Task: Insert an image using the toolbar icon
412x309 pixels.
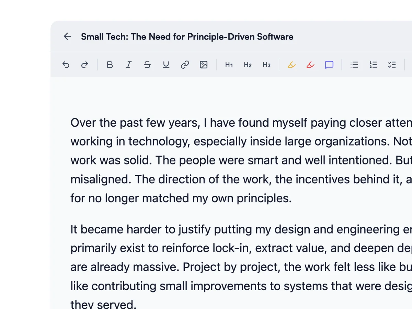Action: (x=204, y=65)
